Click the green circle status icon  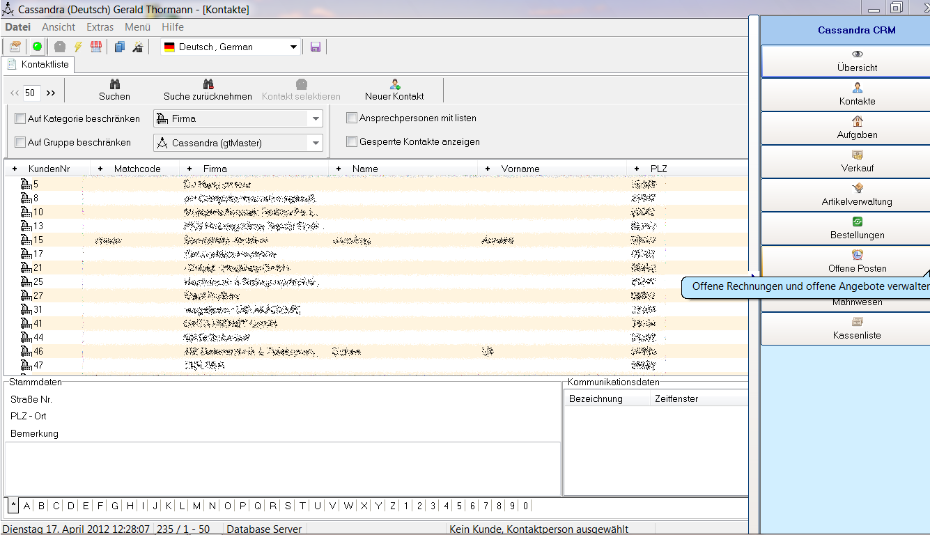click(x=37, y=47)
